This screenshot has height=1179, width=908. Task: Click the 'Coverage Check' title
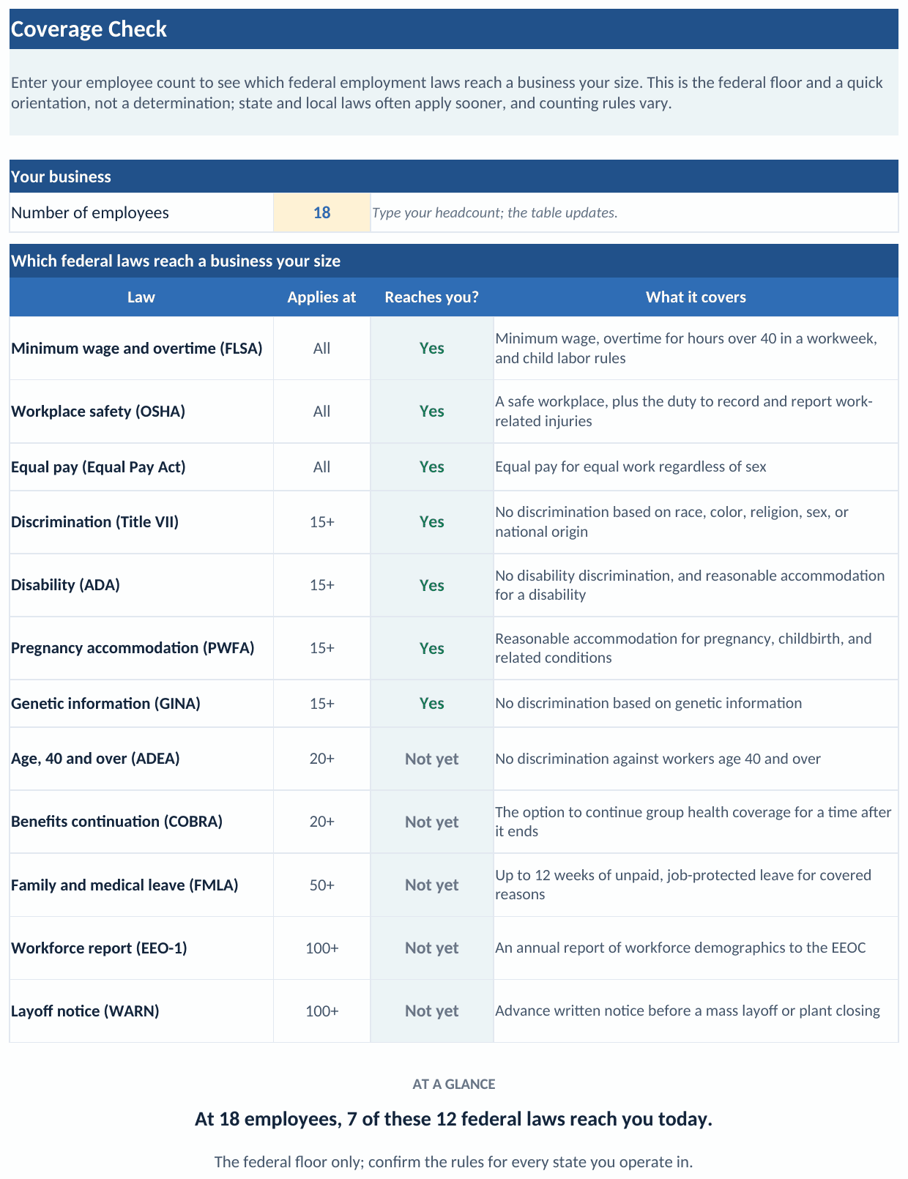point(89,29)
